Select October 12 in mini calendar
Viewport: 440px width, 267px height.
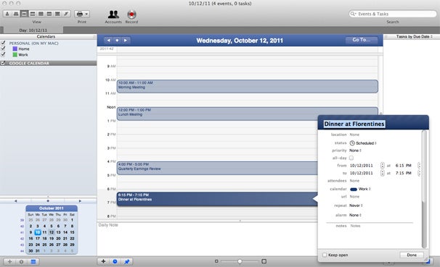point(52,232)
